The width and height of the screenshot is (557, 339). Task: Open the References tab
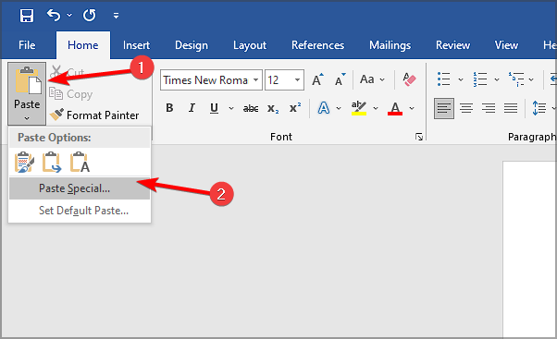(x=317, y=45)
